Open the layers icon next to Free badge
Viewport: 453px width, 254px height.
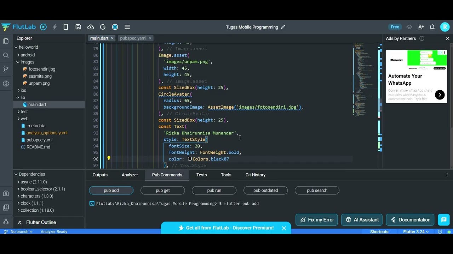[x=409, y=27]
